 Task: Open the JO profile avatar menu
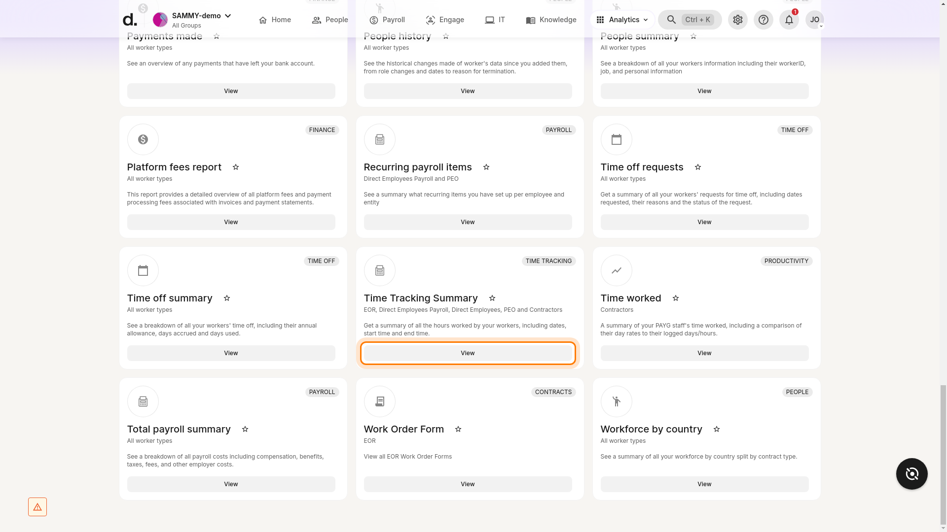(x=815, y=20)
